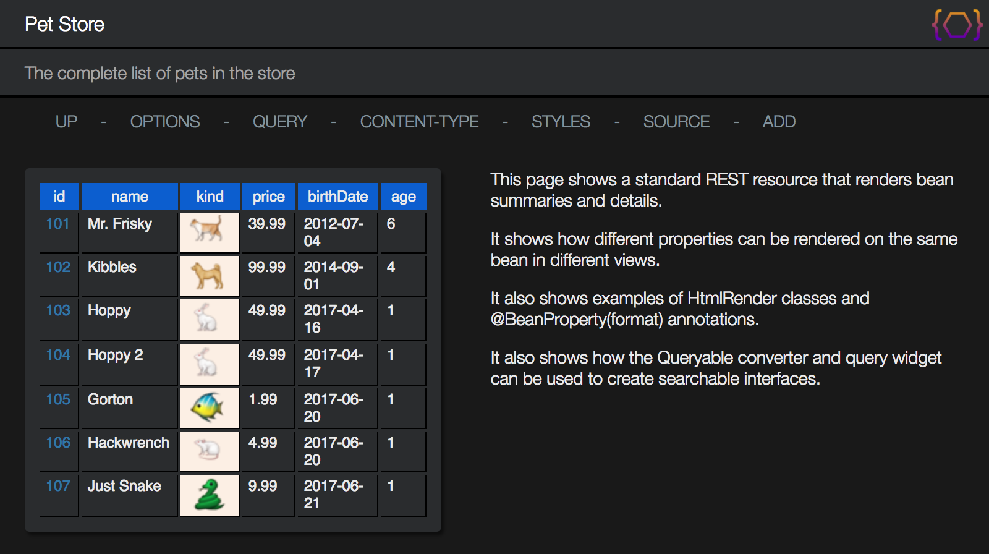
Task: Click the fish icon for Gorton
Action: pyautogui.click(x=210, y=407)
